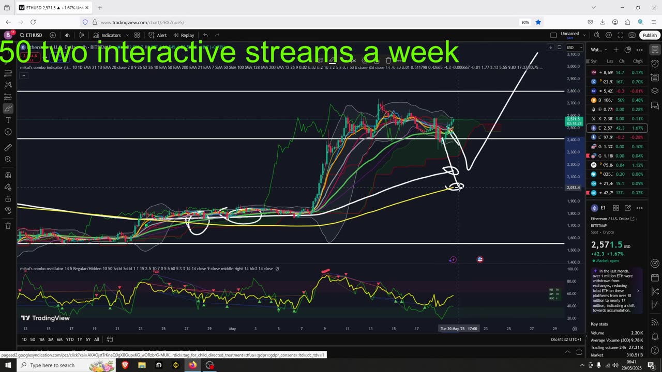Expand the ETH news headline arrow
This screenshot has height=372, width=662.
pos(638,291)
